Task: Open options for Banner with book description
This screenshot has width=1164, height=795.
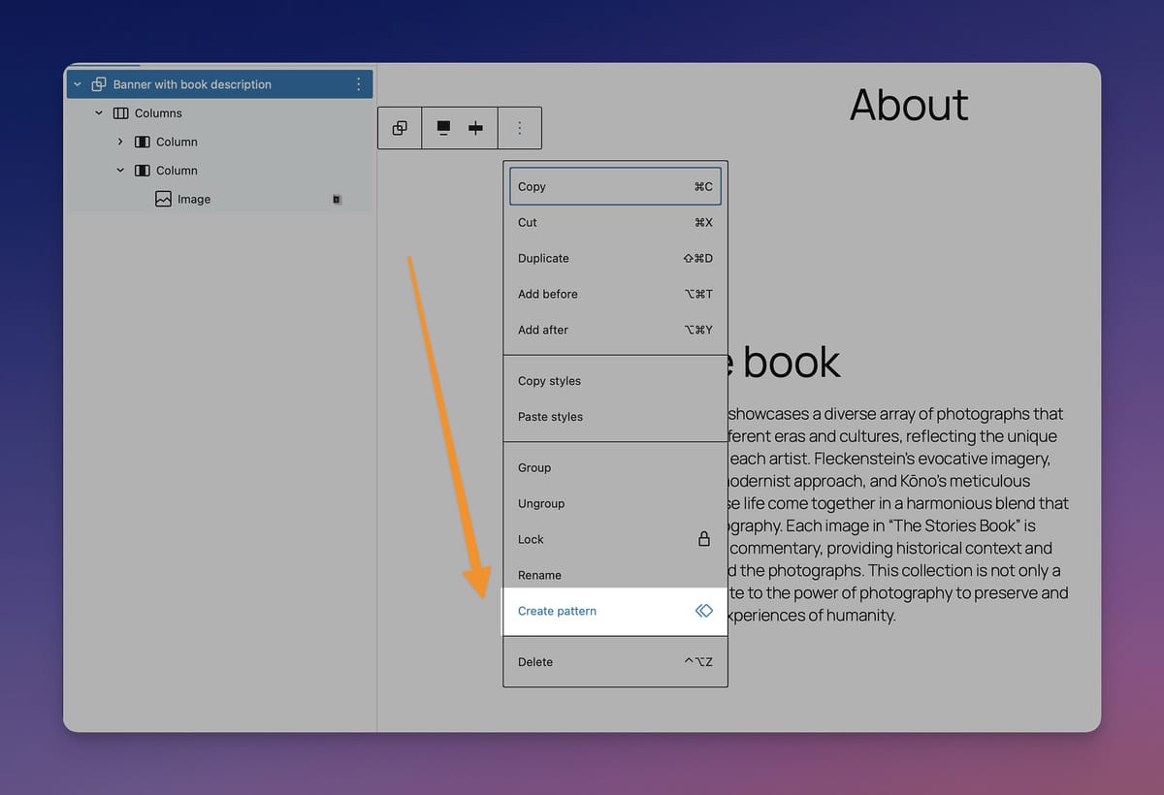Action: point(359,84)
